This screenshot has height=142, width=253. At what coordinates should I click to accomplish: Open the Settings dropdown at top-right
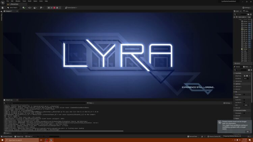click(x=247, y=7)
